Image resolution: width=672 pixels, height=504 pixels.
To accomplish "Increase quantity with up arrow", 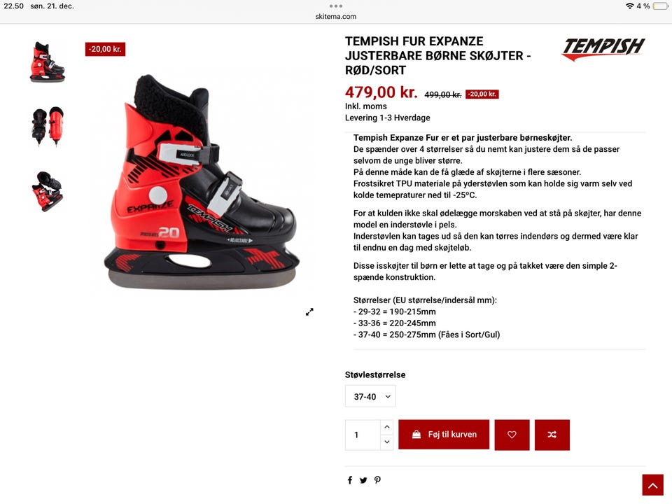I will click(386, 427).
